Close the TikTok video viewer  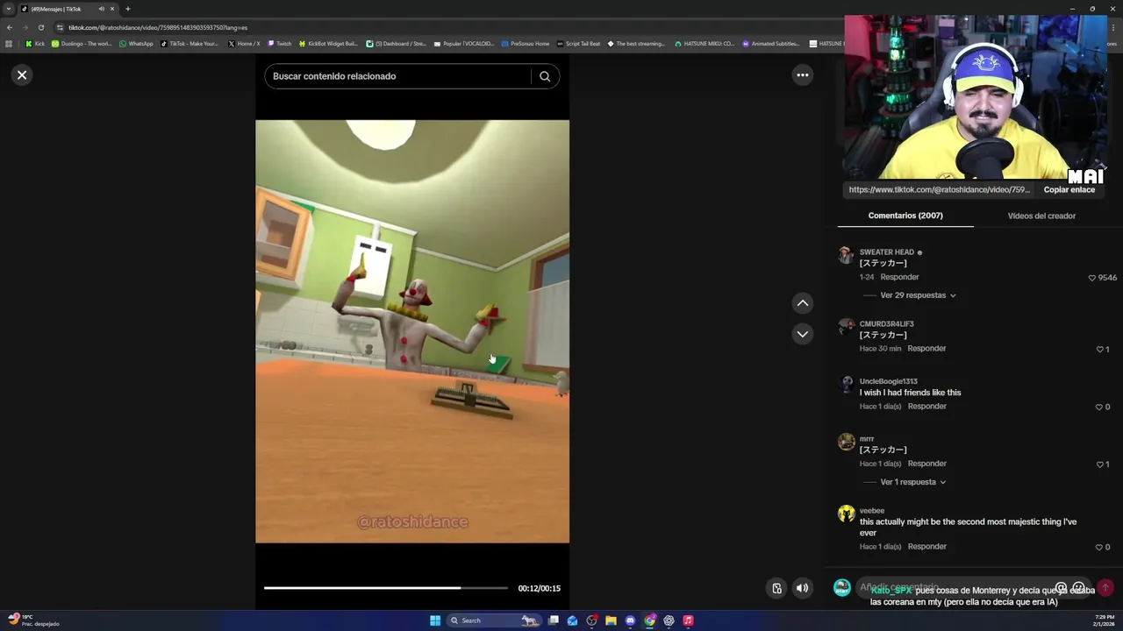[x=22, y=75]
